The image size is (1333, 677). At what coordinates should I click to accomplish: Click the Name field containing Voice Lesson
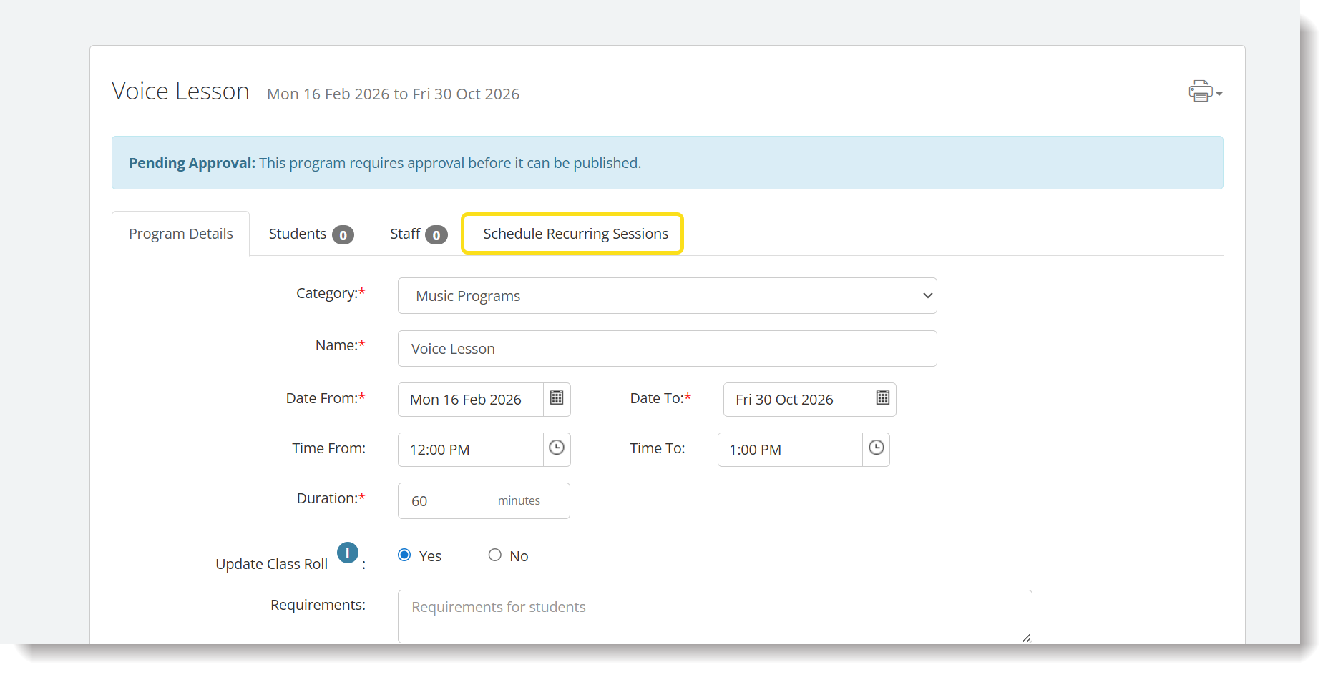pos(668,348)
